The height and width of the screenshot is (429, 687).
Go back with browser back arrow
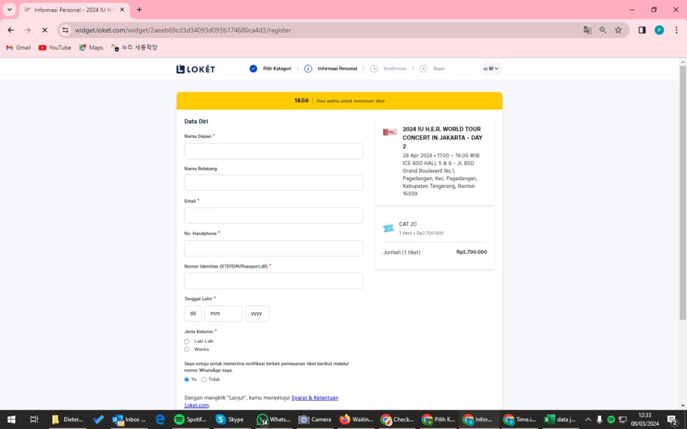[10, 30]
